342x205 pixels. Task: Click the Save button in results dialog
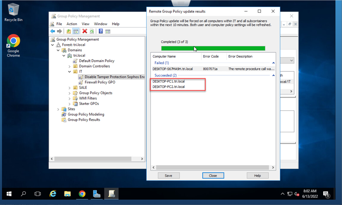[x=169, y=176]
